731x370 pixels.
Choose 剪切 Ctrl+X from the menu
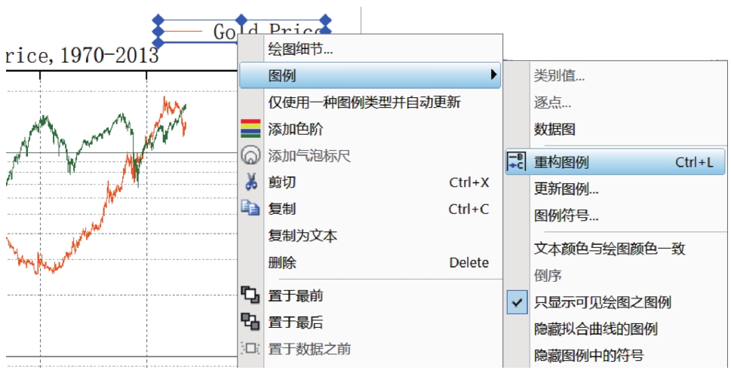(x=370, y=182)
